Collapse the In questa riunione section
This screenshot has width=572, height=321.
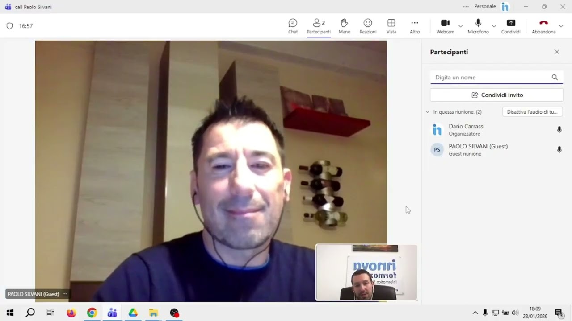[x=427, y=112]
